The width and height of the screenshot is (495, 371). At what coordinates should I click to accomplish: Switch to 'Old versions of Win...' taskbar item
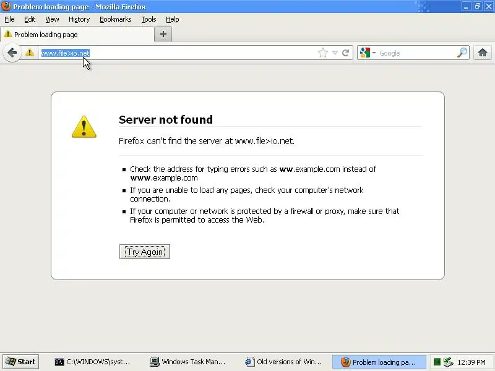pyautogui.click(x=283, y=362)
